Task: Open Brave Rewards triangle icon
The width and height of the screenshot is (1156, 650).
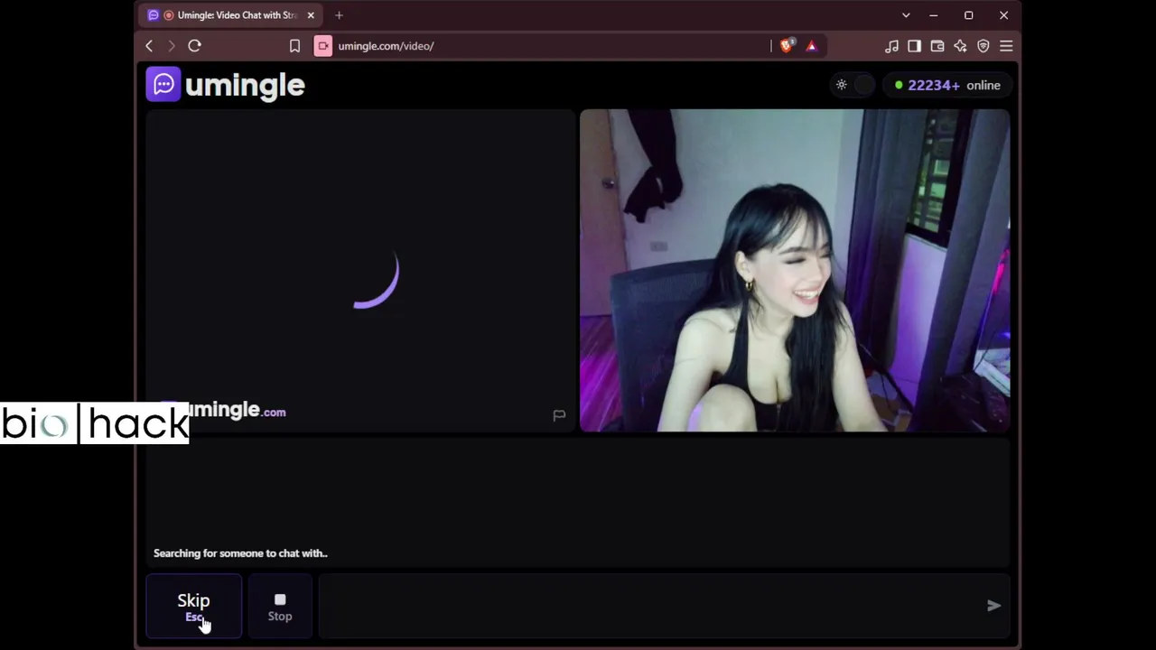Action: point(811,46)
